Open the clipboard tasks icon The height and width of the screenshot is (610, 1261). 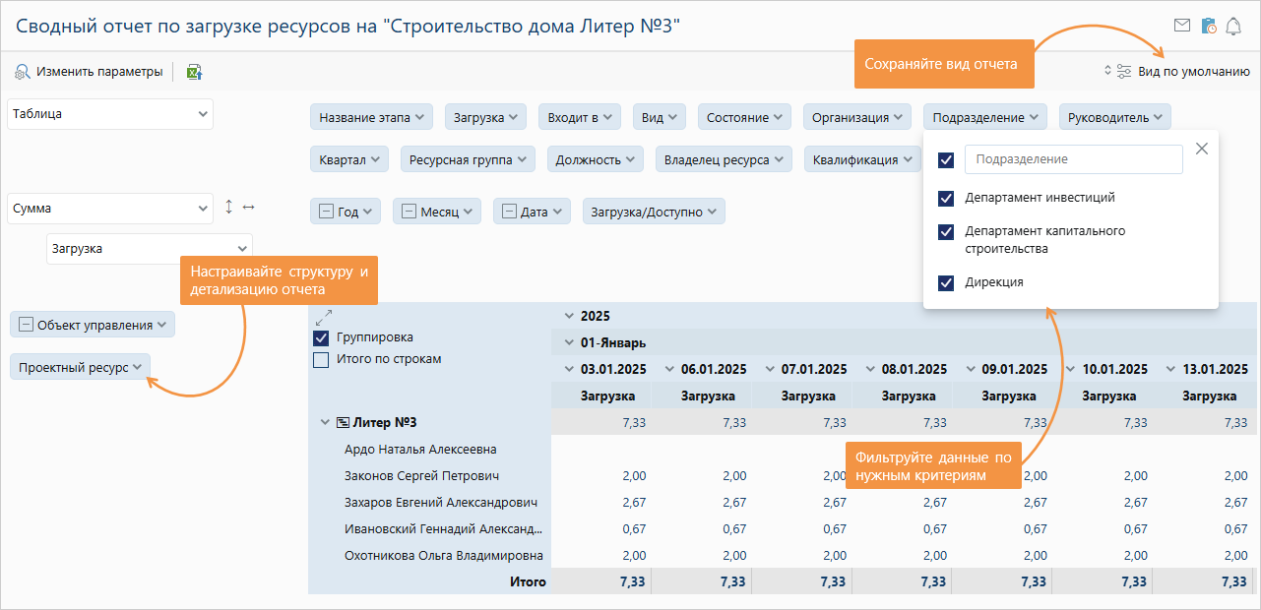1209,26
